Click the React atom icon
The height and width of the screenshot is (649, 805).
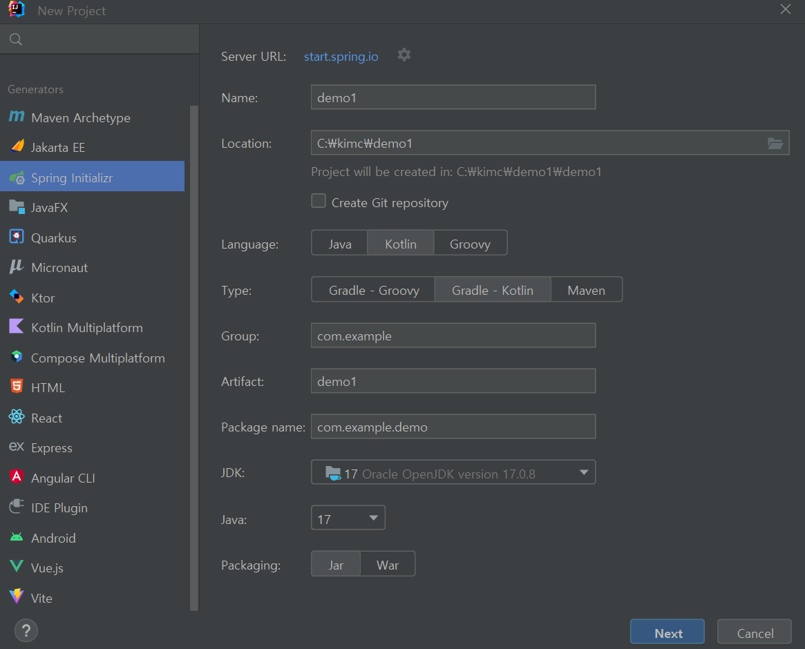click(x=17, y=417)
